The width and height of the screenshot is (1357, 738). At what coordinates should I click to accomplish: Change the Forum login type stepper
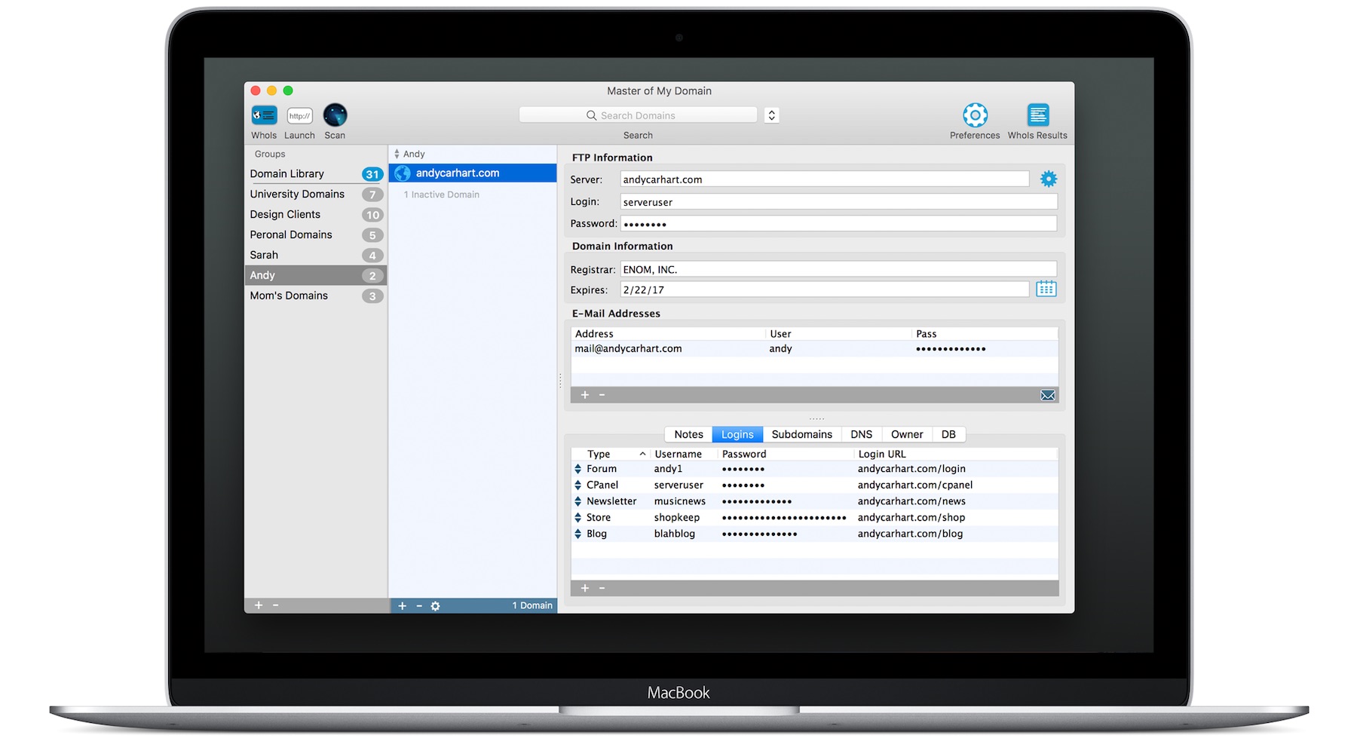tap(577, 469)
